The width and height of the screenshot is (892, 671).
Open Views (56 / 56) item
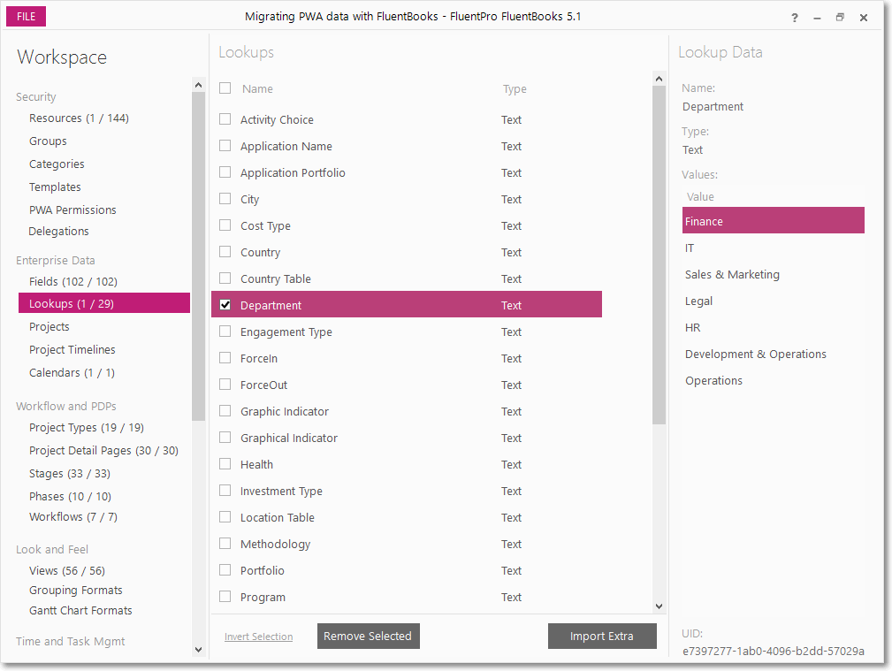67,571
